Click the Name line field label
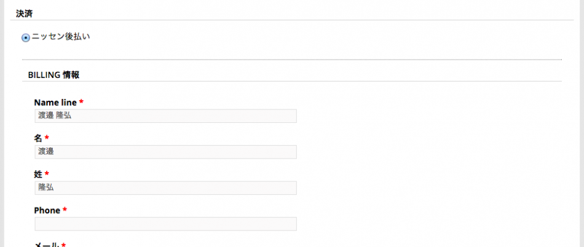584x247 pixels. point(55,102)
